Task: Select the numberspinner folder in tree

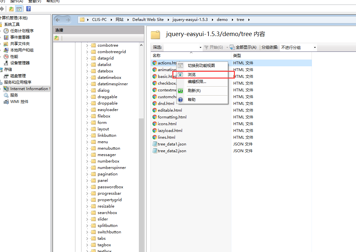Action: (x=112, y=168)
